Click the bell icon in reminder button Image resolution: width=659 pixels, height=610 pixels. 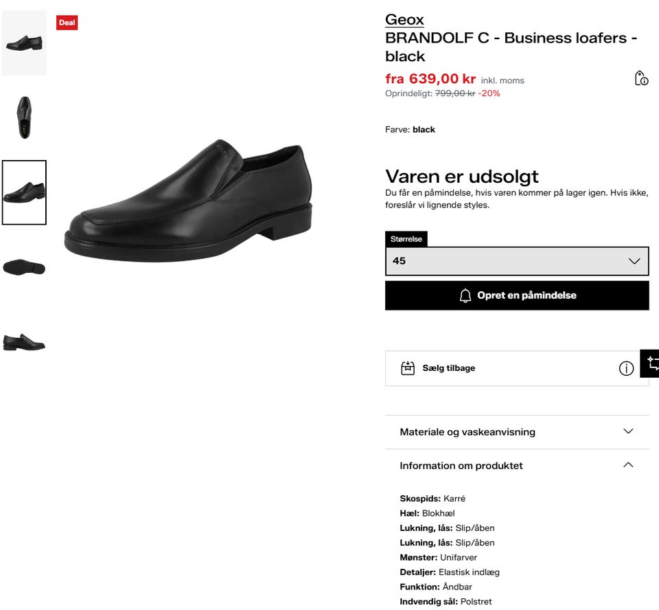pos(465,296)
